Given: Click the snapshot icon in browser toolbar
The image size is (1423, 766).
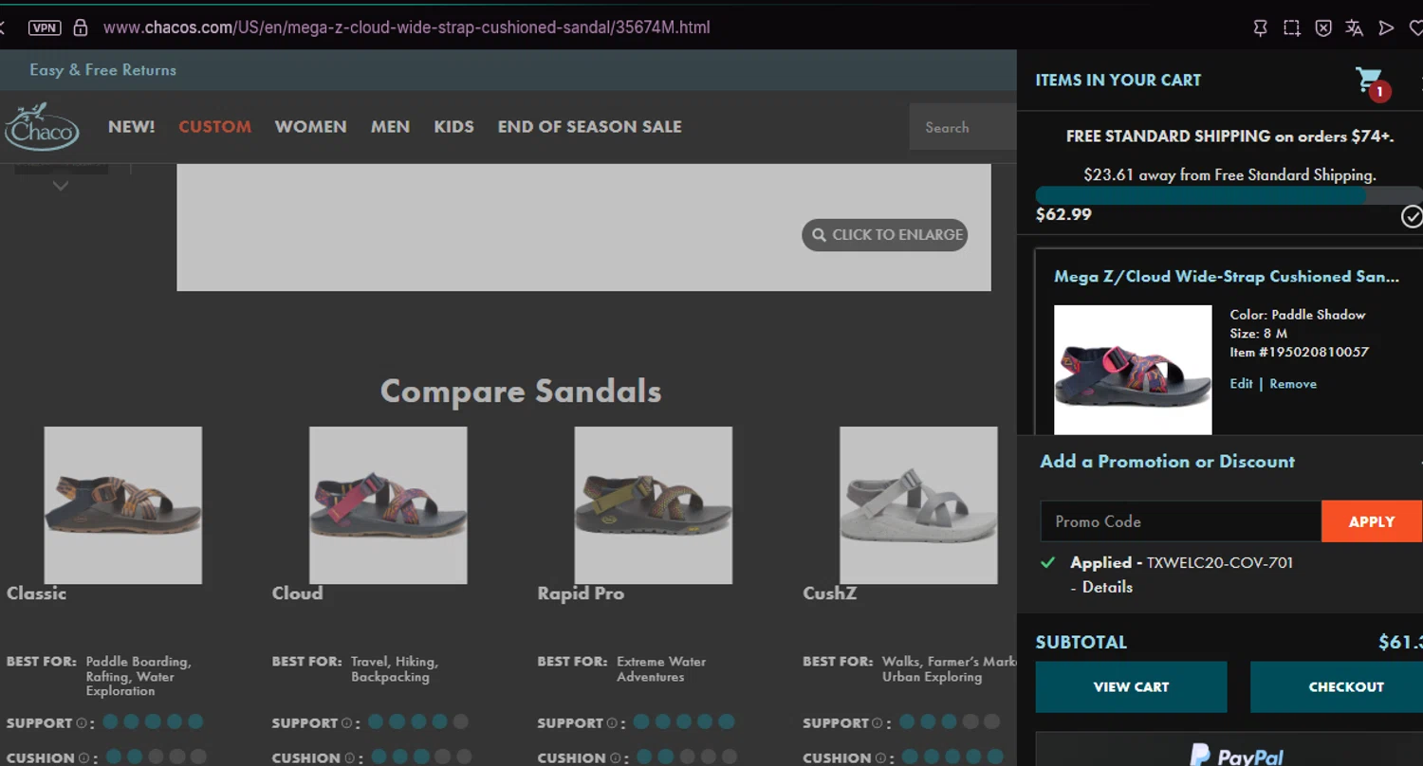Looking at the screenshot, I should click(1292, 28).
